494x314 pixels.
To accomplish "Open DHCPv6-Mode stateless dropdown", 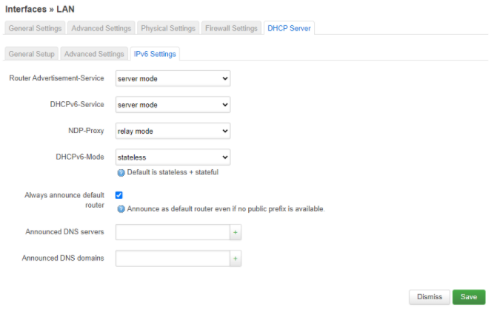I will click(x=173, y=157).
